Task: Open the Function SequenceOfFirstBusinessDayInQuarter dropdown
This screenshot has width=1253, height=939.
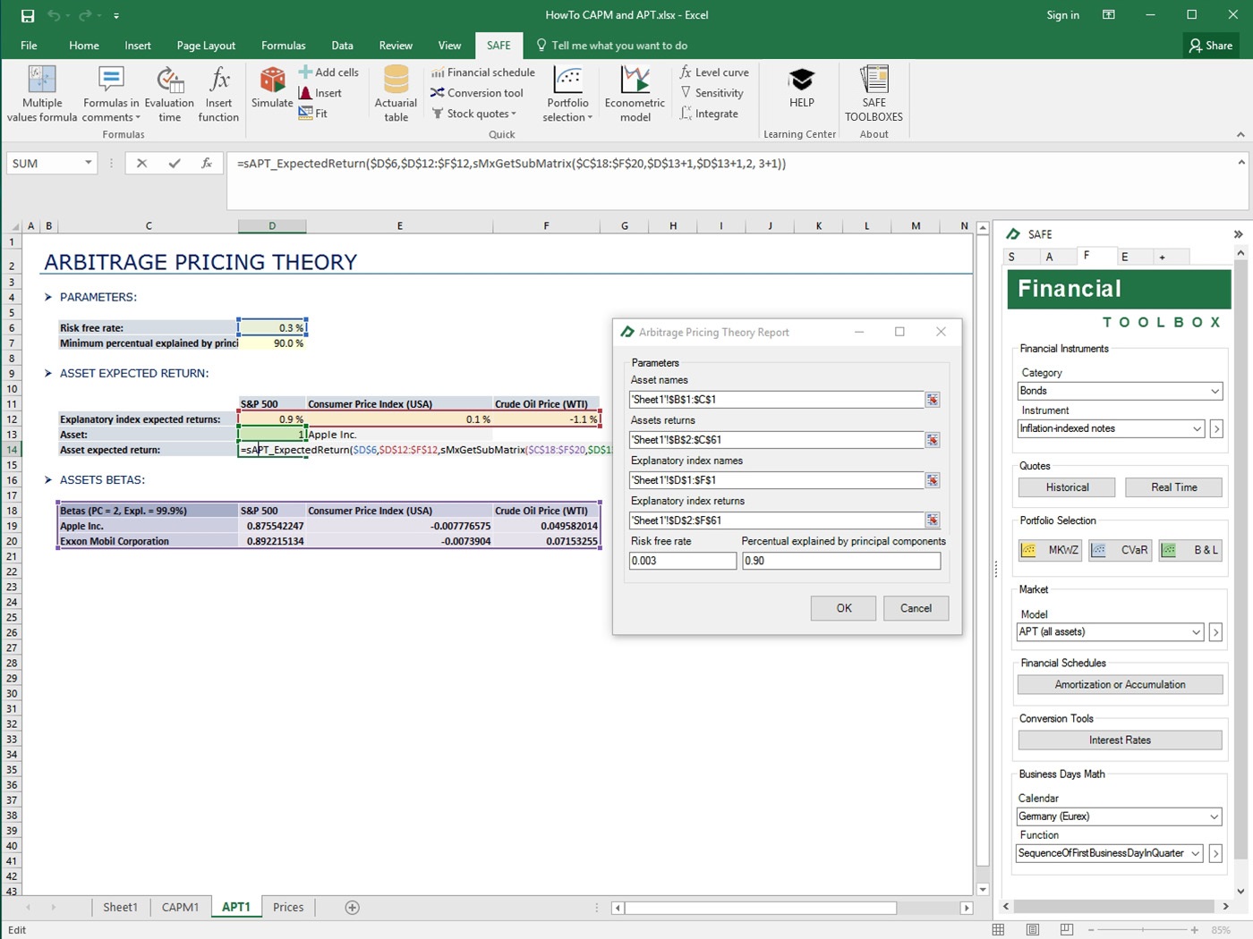Action: tap(1195, 854)
